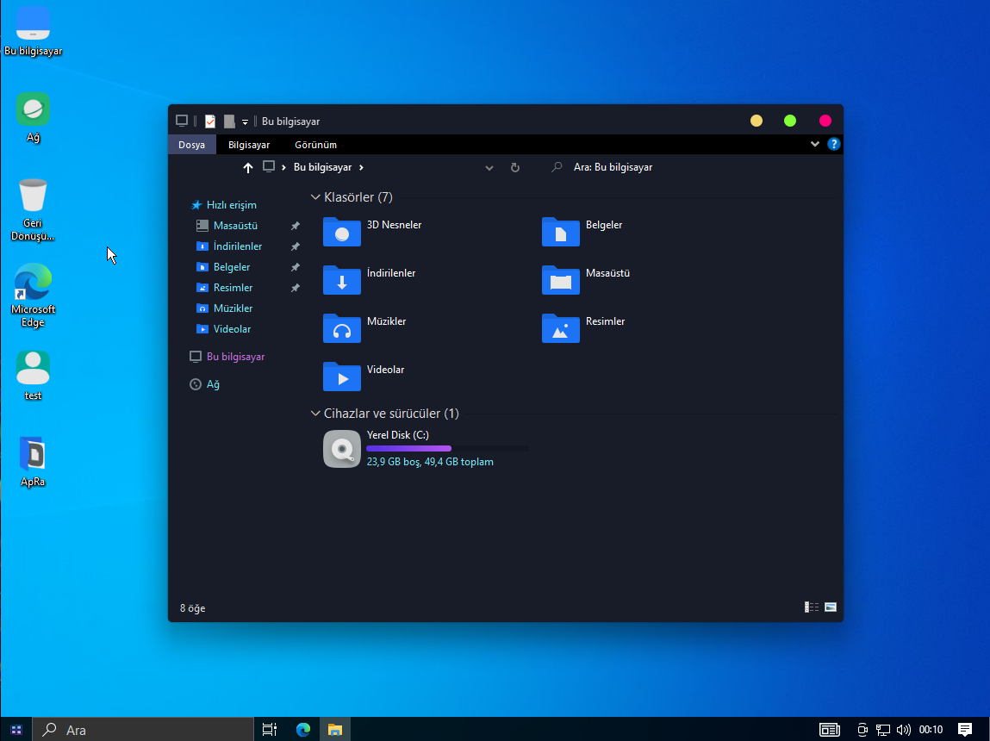Viewport: 990px width, 741px height.
Task: Open the İndirilenler folder icon in Klasörler
Action: [341, 280]
